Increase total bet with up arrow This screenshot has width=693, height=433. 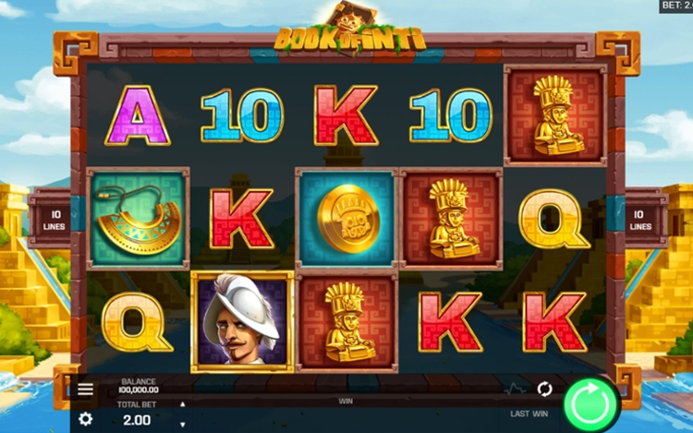pyautogui.click(x=183, y=404)
